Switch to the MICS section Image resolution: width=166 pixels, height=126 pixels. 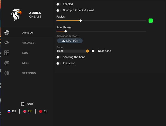(26, 63)
